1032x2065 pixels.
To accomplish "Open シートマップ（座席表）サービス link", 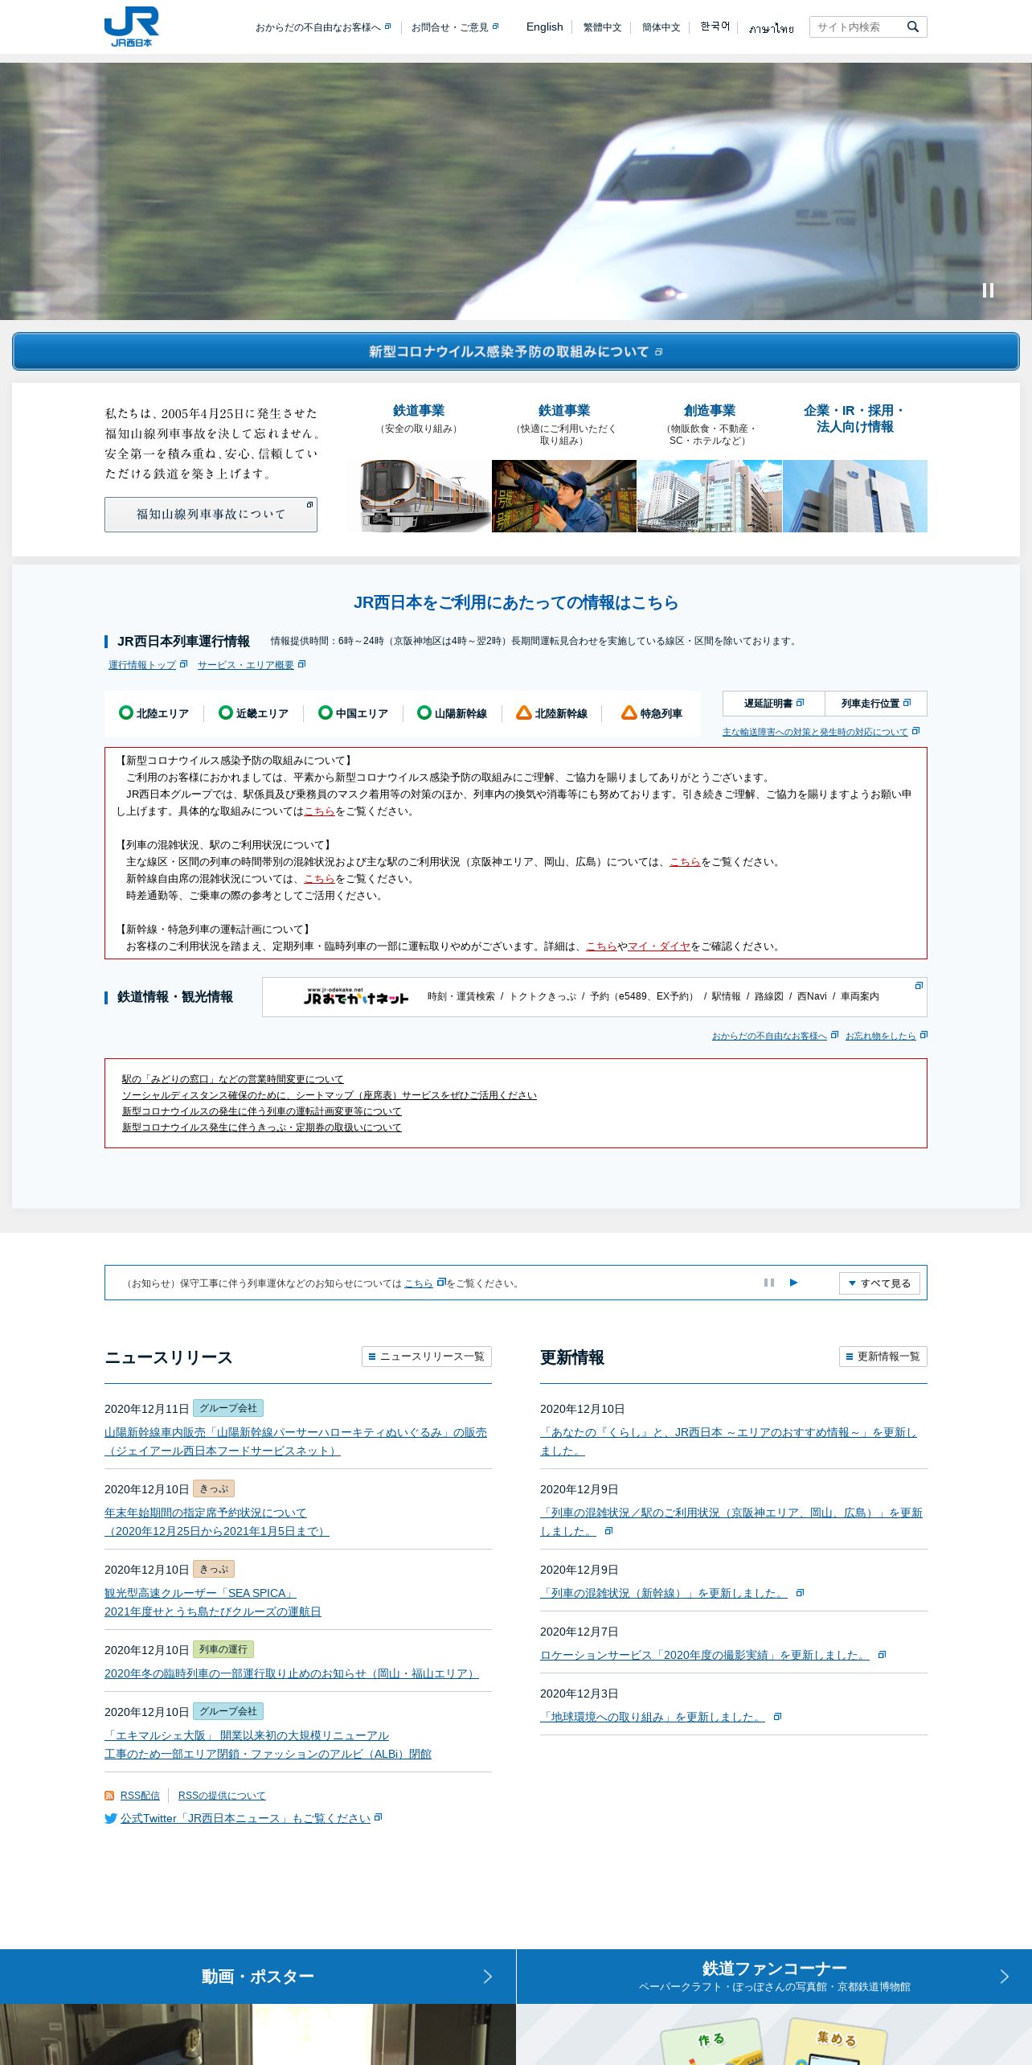I will tap(330, 1095).
